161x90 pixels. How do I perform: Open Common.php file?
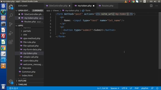coord(28,72)
